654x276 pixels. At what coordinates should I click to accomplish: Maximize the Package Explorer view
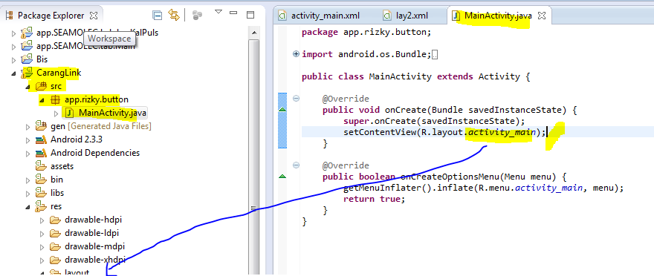tap(250, 16)
